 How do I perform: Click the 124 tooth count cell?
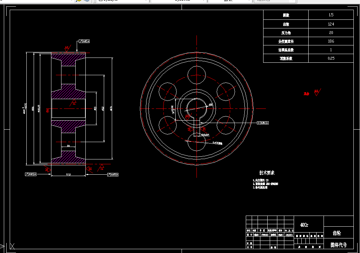coord(331,24)
